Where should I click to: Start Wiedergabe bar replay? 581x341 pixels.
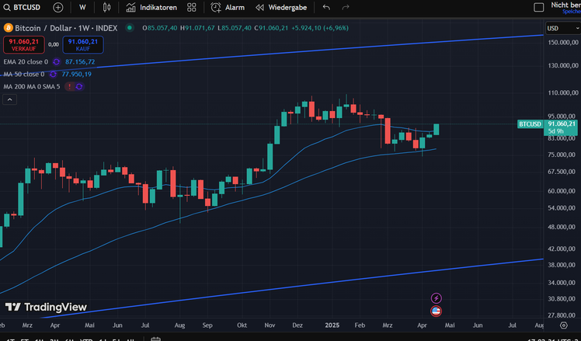click(x=281, y=8)
